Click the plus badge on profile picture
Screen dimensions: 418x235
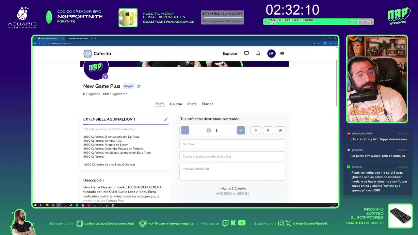tap(105, 77)
